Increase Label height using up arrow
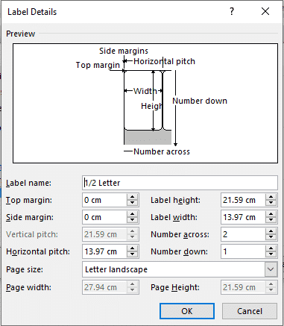The image size is (284, 326). pos(271,197)
